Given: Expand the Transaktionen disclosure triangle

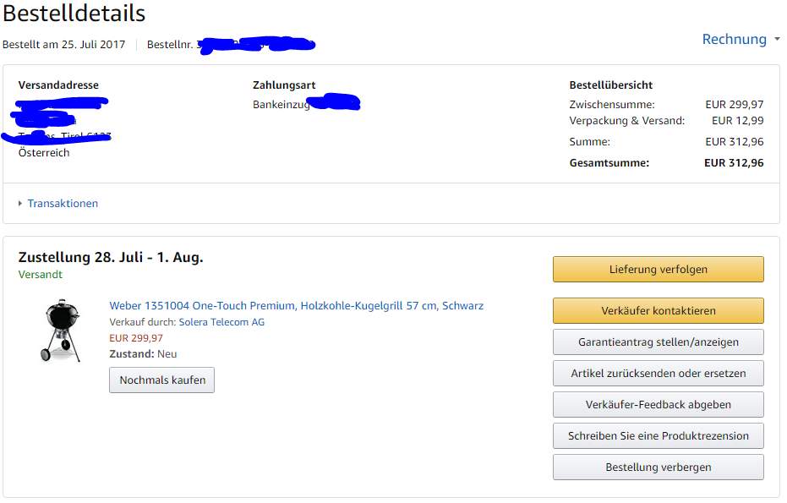Looking at the screenshot, I should (x=20, y=204).
